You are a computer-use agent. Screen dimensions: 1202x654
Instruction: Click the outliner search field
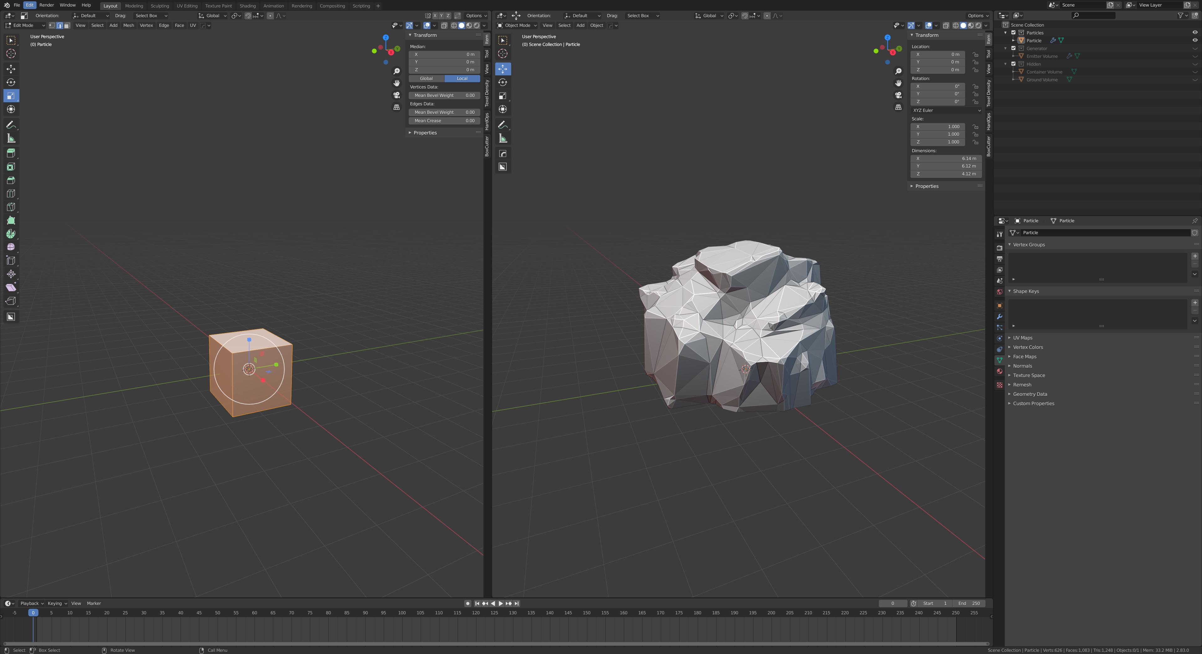tap(1093, 16)
